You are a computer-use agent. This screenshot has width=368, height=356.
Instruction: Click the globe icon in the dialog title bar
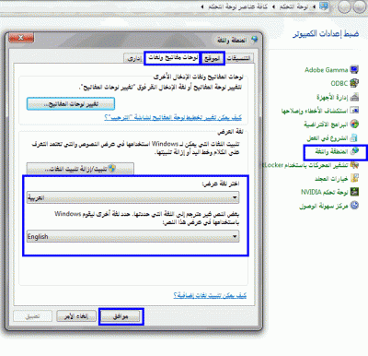coord(254,40)
